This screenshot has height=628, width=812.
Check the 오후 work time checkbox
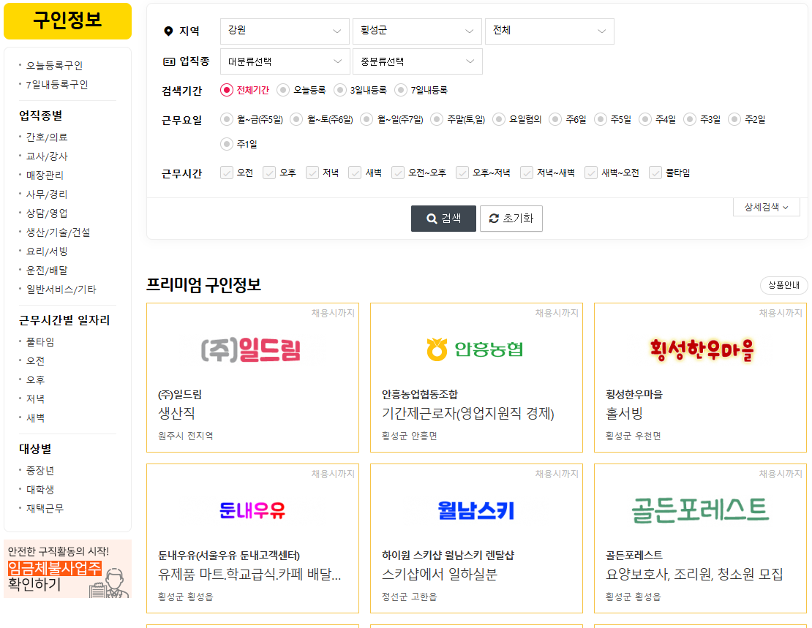point(269,173)
